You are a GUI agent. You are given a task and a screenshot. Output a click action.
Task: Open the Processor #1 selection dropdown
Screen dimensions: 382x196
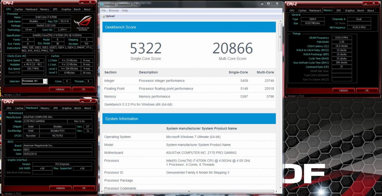point(45,81)
